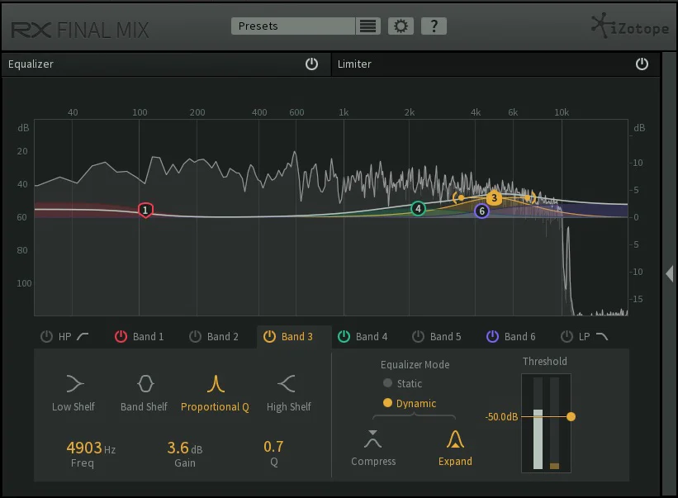Select Static equalizer mode

(x=402, y=383)
